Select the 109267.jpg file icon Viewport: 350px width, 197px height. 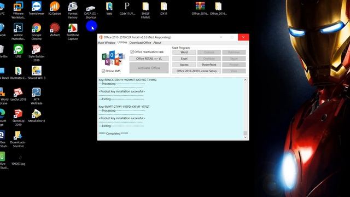pyautogui.click(x=18, y=160)
